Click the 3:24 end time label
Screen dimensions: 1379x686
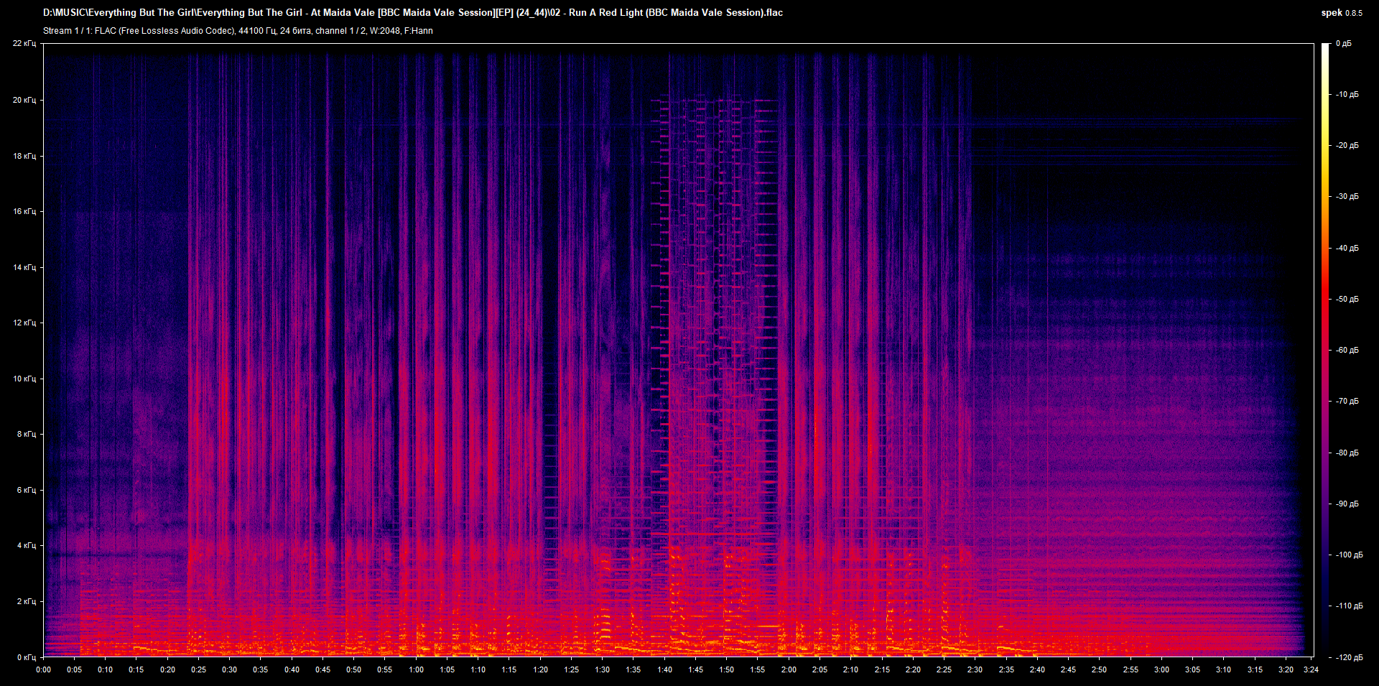point(1311,669)
